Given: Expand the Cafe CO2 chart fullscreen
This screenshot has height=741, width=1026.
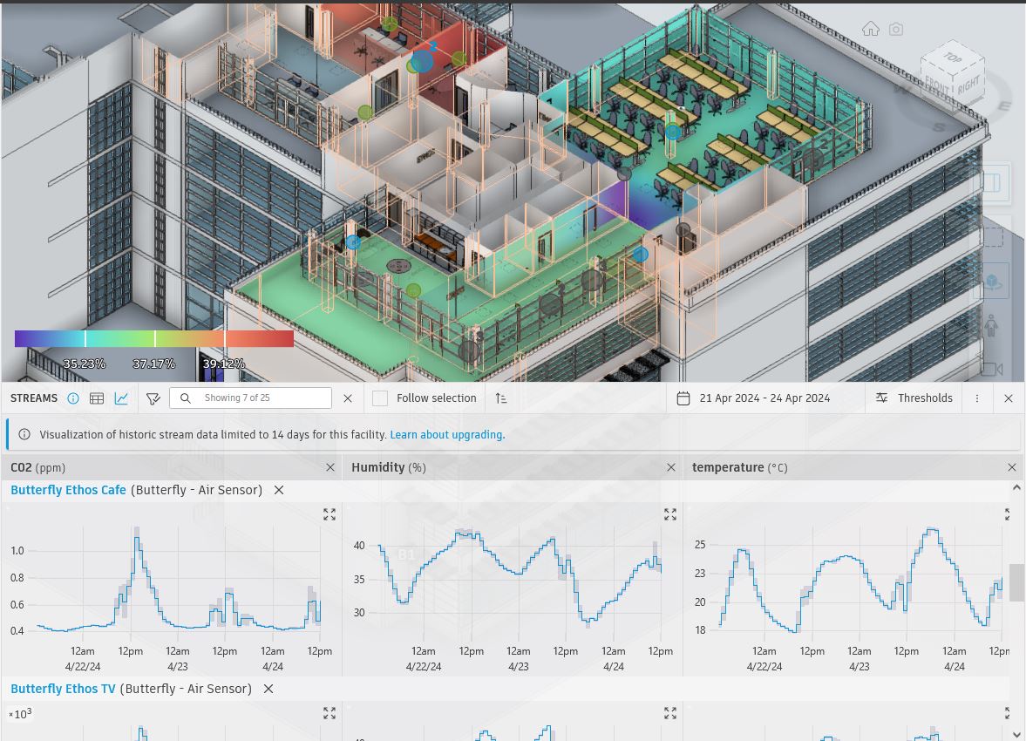Looking at the screenshot, I should pyautogui.click(x=330, y=514).
